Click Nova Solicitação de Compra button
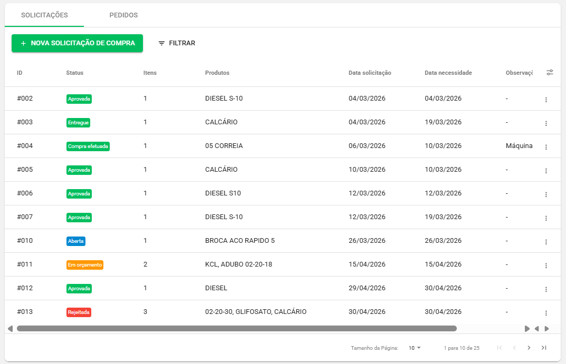This screenshot has height=364, width=566. pyautogui.click(x=77, y=43)
